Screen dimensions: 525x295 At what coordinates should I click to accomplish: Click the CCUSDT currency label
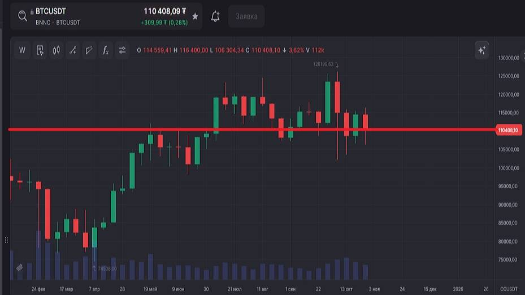click(x=509, y=289)
